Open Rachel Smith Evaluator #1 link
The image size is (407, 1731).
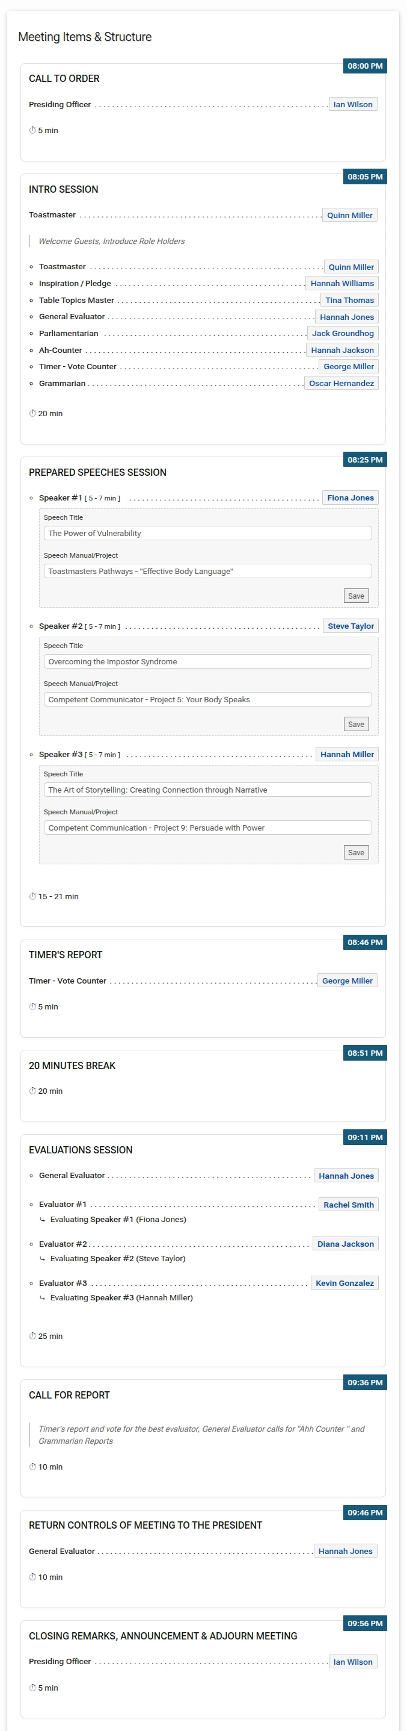349,1205
